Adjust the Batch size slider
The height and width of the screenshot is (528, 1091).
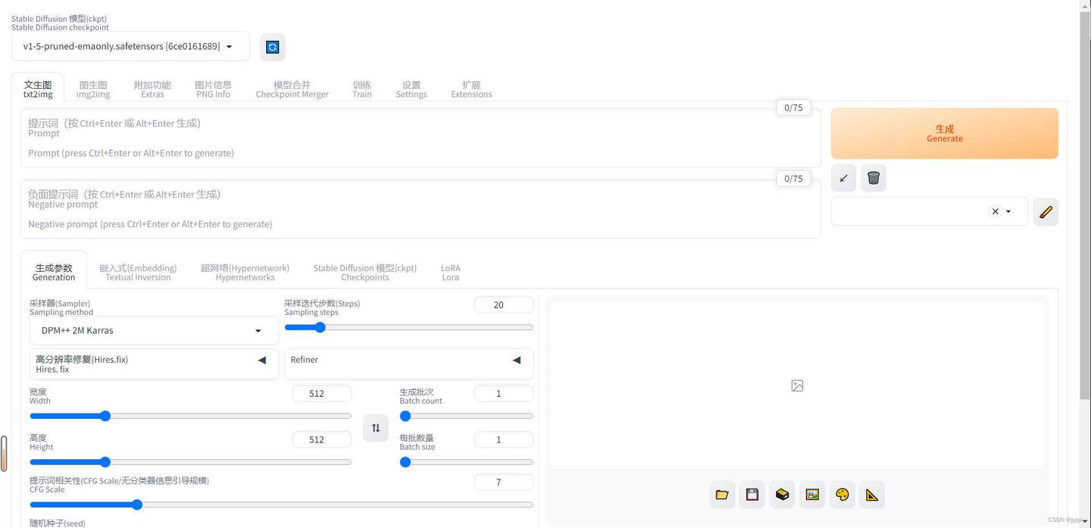tap(466, 462)
